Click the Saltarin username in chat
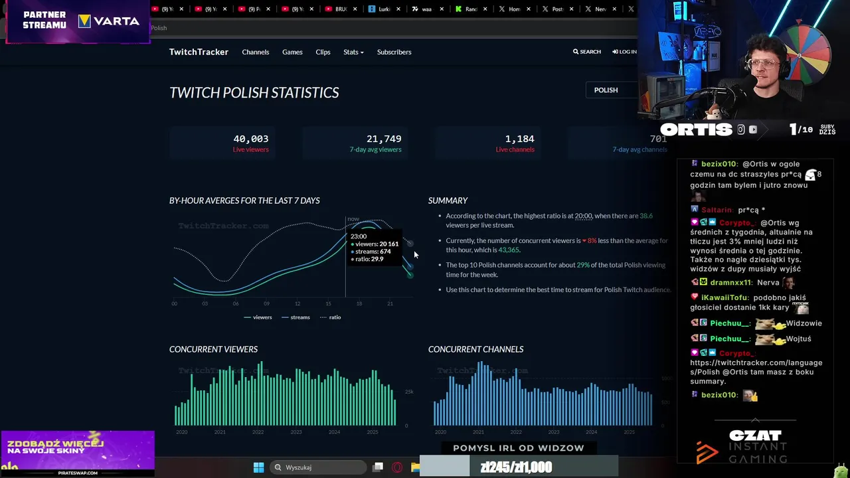Image resolution: width=850 pixels, height=478 pixels. pyautogui.click(x=717, y=210)
